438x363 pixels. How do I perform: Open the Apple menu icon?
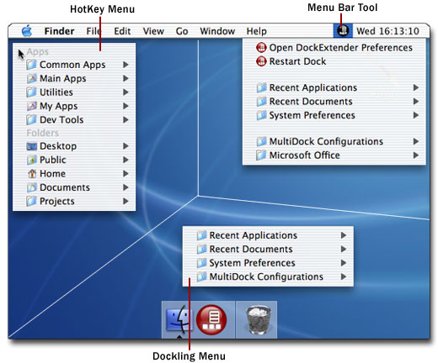(x=27, y=31)
